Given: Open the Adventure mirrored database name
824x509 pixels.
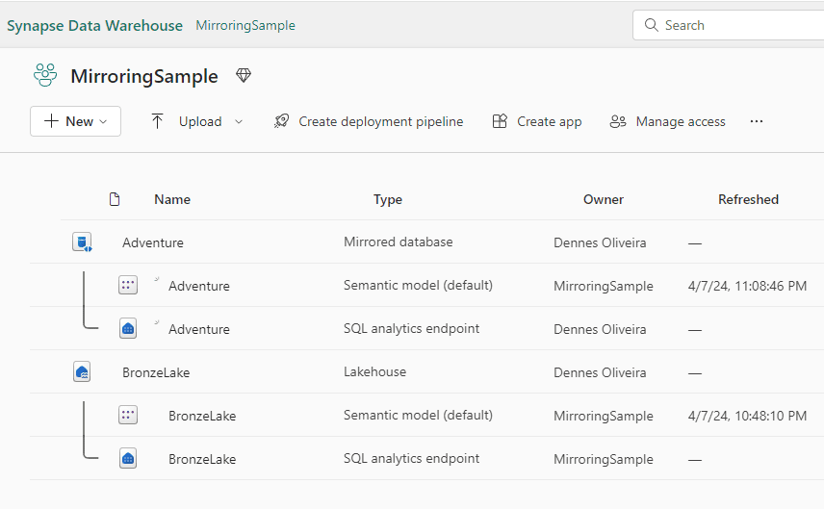Looking at the screenshot, I should click(153, 242).
